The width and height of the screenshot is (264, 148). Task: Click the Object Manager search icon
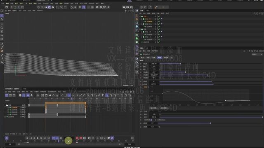(255, 13)
